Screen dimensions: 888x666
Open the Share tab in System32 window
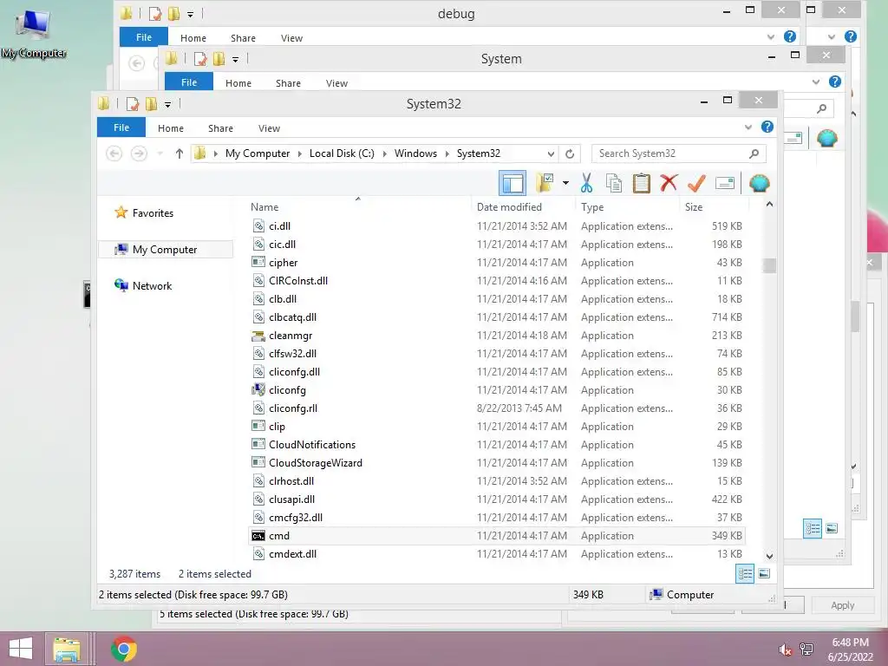click(x=220, y=128)
